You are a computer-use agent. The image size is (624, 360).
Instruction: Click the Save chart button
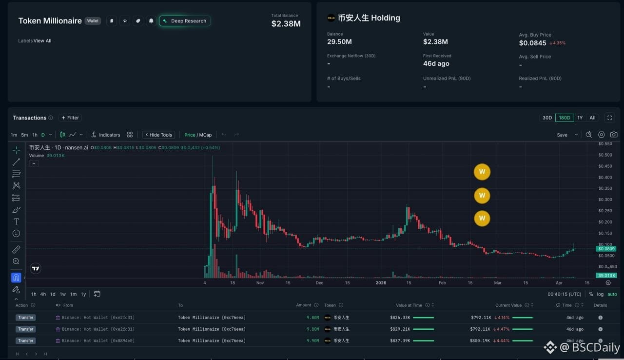(562, 135)
